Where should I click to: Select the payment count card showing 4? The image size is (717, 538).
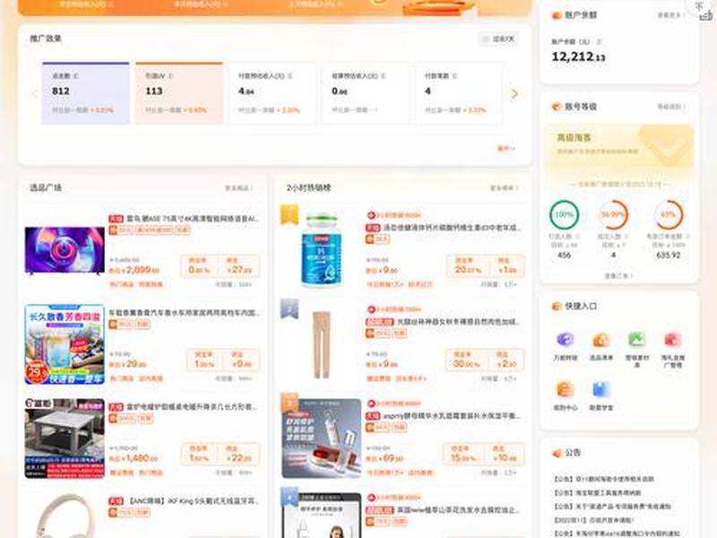459,93
